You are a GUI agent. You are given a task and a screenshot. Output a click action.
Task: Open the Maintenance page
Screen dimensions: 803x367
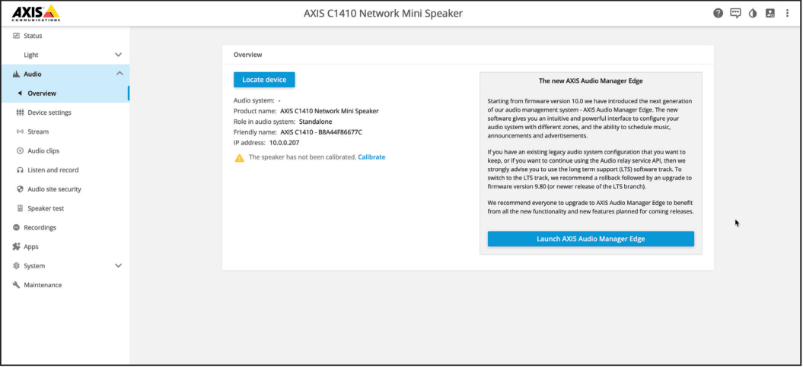[x=43, y=285]
